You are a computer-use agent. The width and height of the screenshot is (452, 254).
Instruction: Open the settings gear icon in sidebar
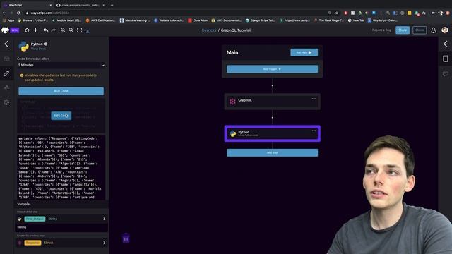(x=6, y=102)
